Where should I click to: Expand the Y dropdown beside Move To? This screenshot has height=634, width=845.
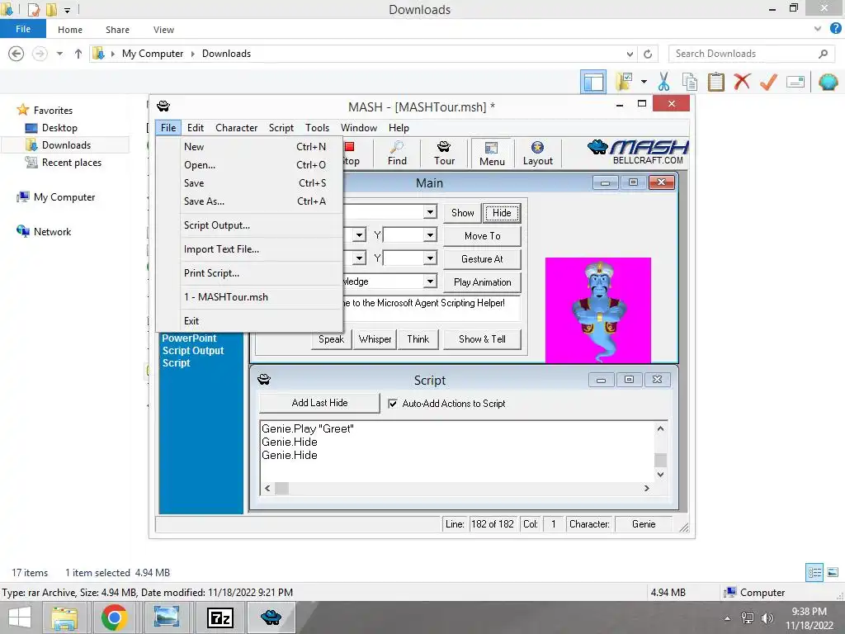(429, 235)
